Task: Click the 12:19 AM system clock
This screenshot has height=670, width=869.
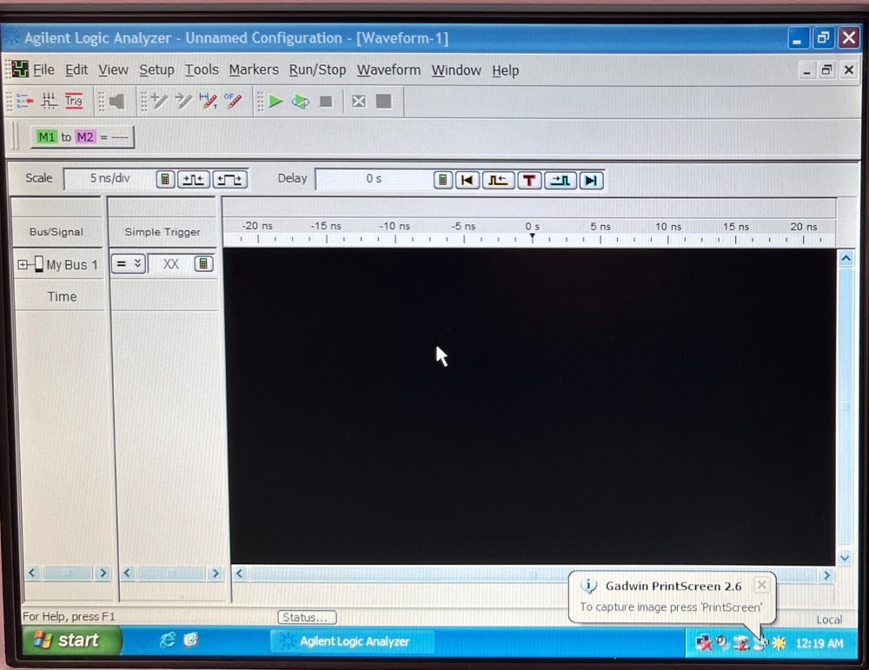Action: [x=819, y=643]
